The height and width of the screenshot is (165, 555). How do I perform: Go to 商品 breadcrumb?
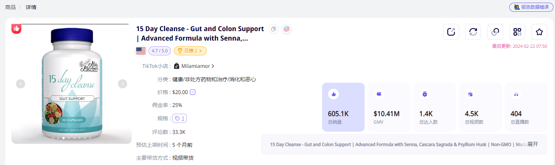10,7
